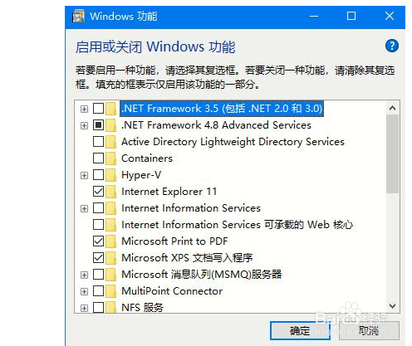Tick the Containers checkbox
The image size is (412, 346).
point(98,158)
